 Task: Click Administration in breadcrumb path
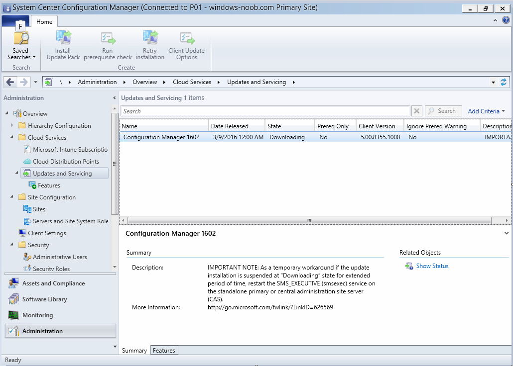(x=97, y=82)
